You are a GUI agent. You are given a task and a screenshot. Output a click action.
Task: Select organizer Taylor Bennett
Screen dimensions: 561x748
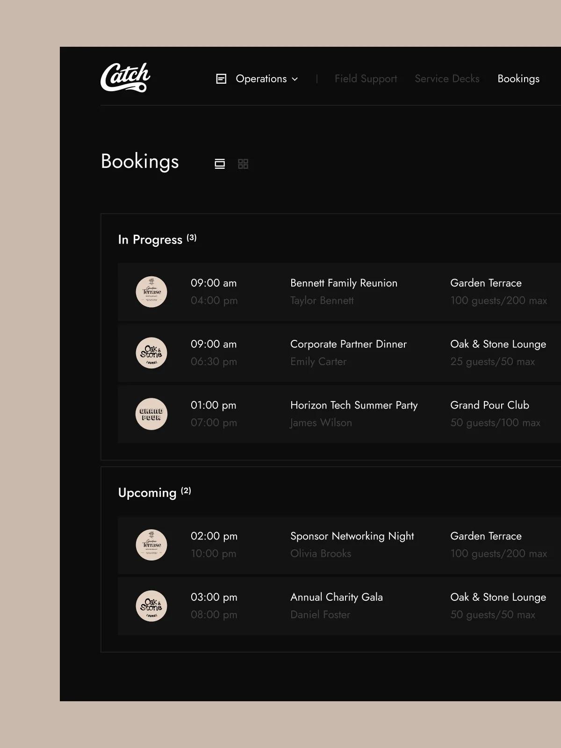coord(322,301)
